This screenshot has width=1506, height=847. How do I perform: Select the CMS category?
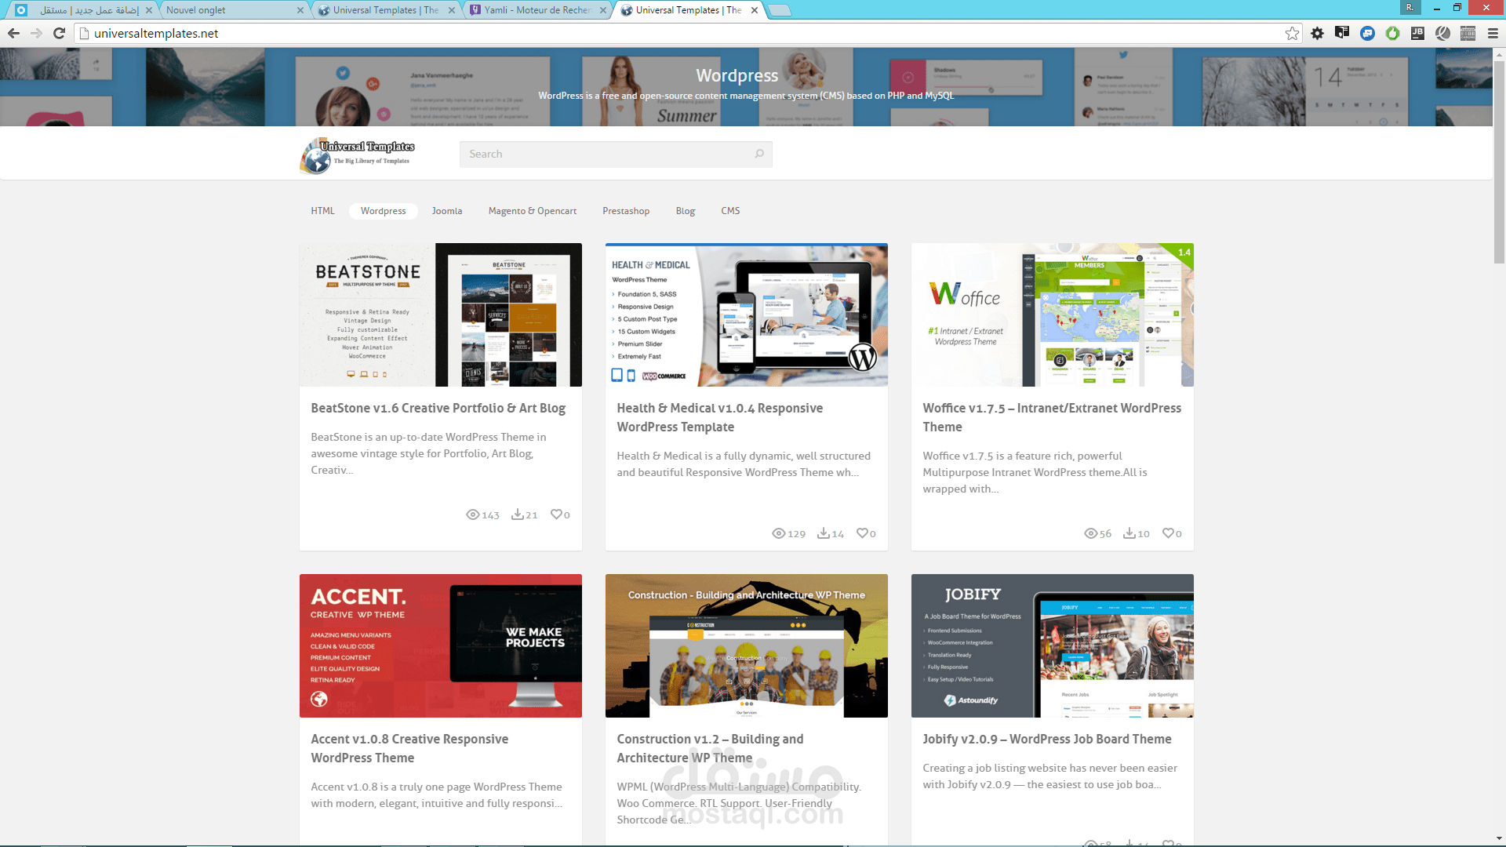[730, 211]
